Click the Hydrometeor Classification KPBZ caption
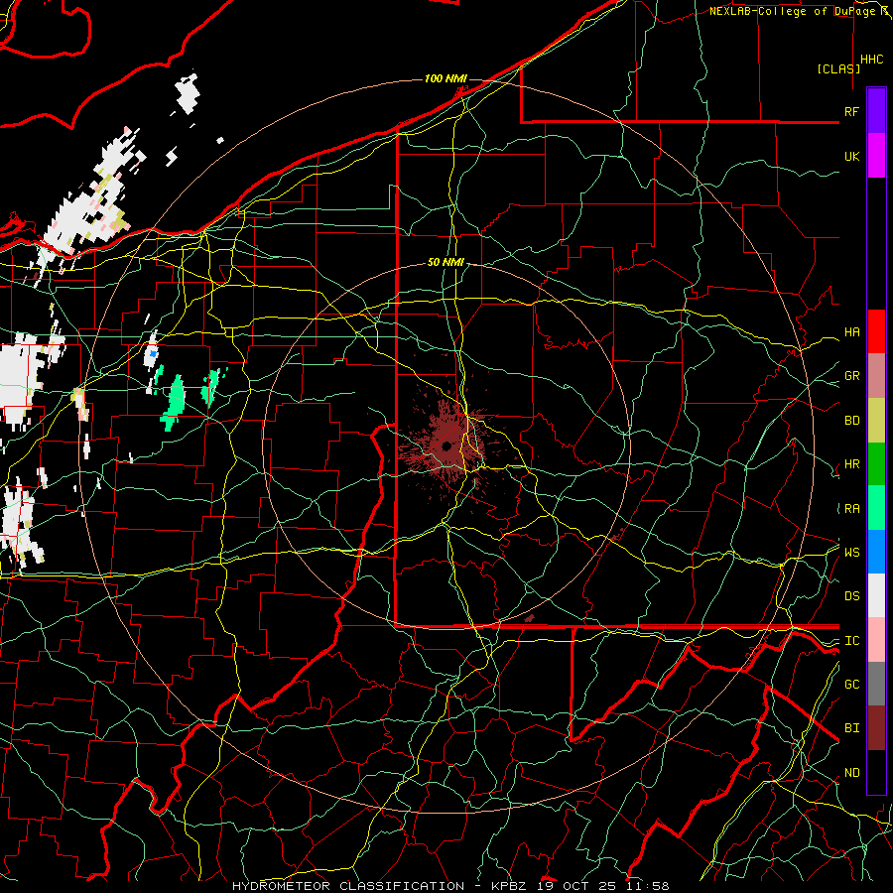 pyautogui.click(x=450, y=886)
